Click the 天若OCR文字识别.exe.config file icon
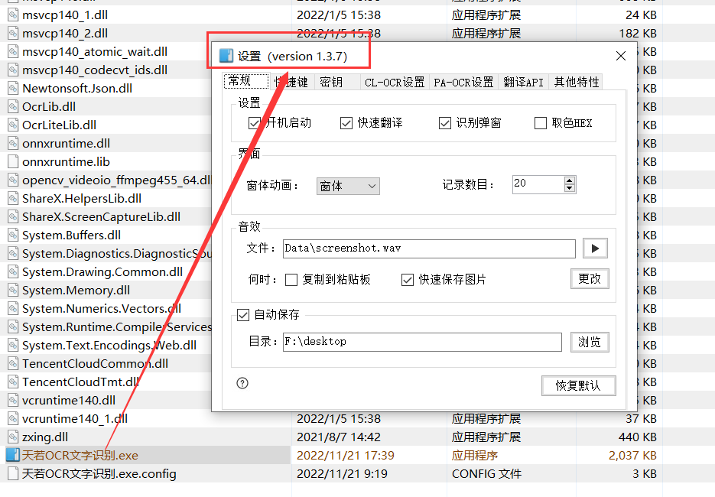715x497 pixels. point(12,473)
